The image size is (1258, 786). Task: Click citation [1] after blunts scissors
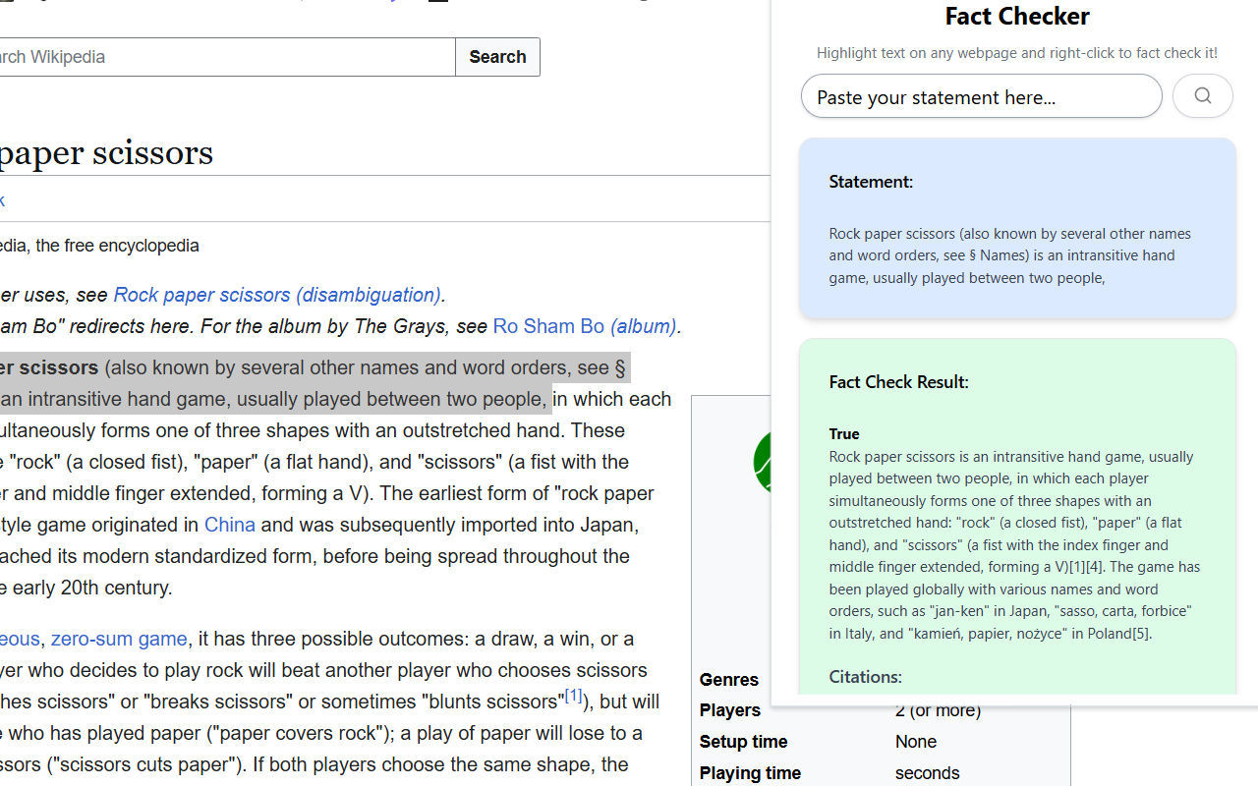point(574,694)
